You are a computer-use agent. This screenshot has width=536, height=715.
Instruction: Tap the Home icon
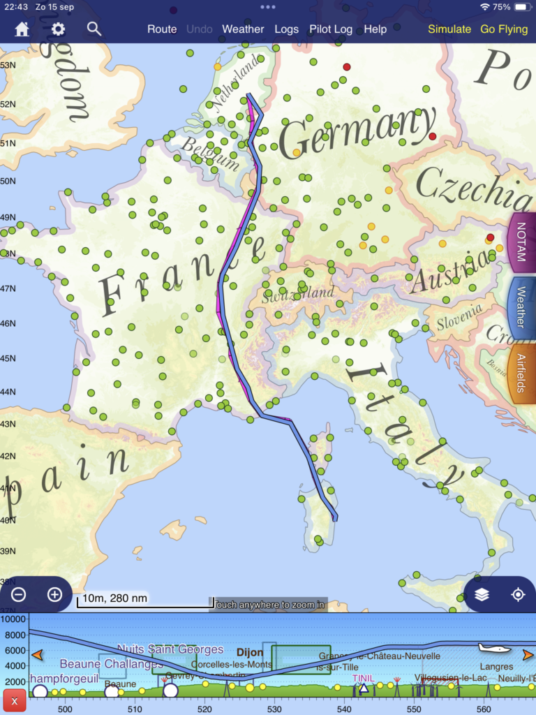click(22, 29)
